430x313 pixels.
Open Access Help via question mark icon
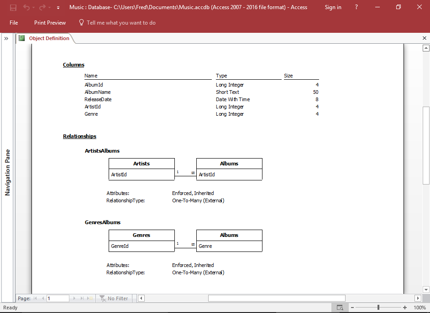coord(356,7)
